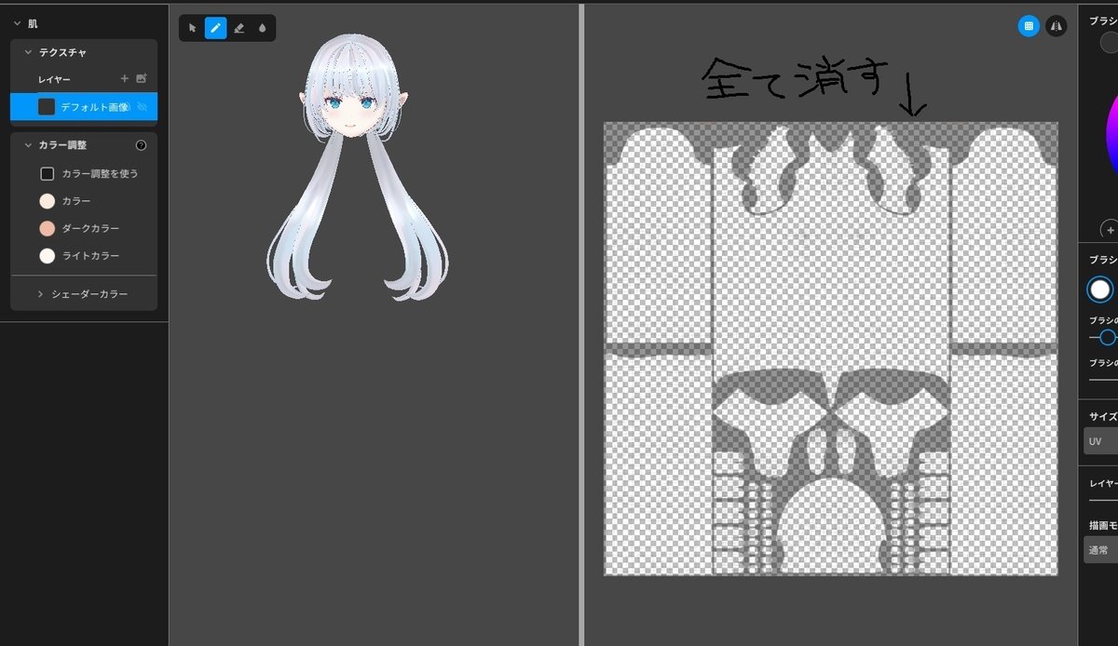This screenshot has width=1118, height=646.
Task: Expand the シェーダーカラー section
Action: click(39, 293)
